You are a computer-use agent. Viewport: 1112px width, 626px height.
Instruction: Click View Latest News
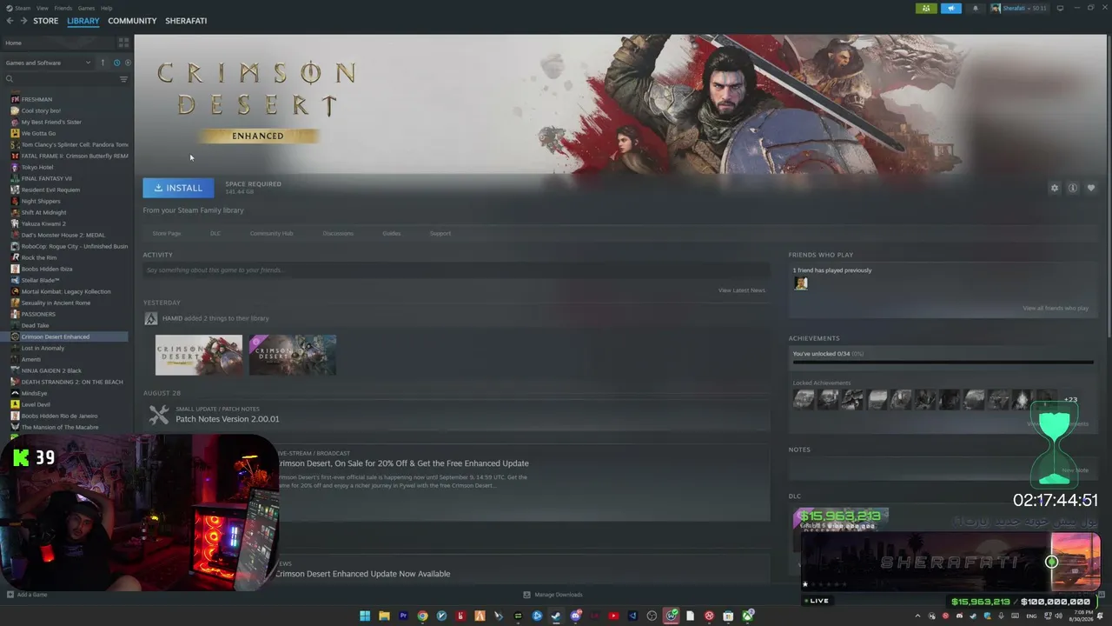coord(742,290)
